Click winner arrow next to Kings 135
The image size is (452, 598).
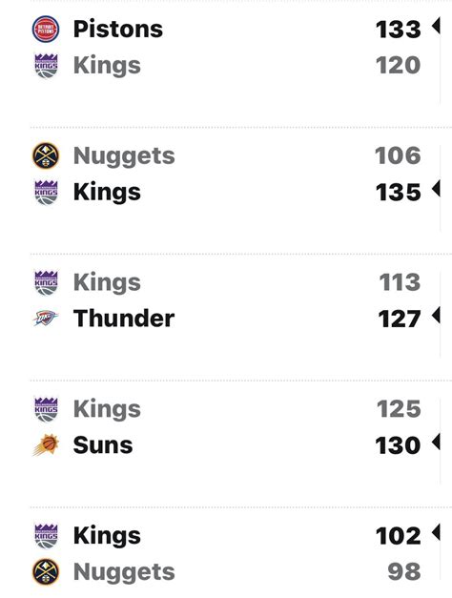[436, 189]
